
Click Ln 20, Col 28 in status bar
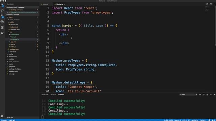[x=168, y=120]
